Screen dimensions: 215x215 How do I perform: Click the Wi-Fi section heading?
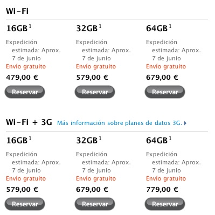17,11
